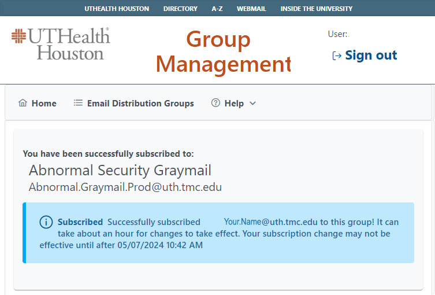The width and height of the screenshot is (435, 295).
Task: Click the info circle icon in the alert
Action: tap(46, 222)
